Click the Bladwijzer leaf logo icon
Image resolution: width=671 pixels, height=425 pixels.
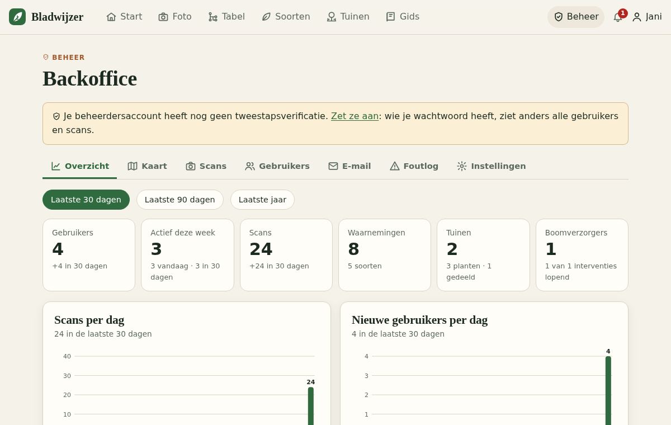click(17, 17)
